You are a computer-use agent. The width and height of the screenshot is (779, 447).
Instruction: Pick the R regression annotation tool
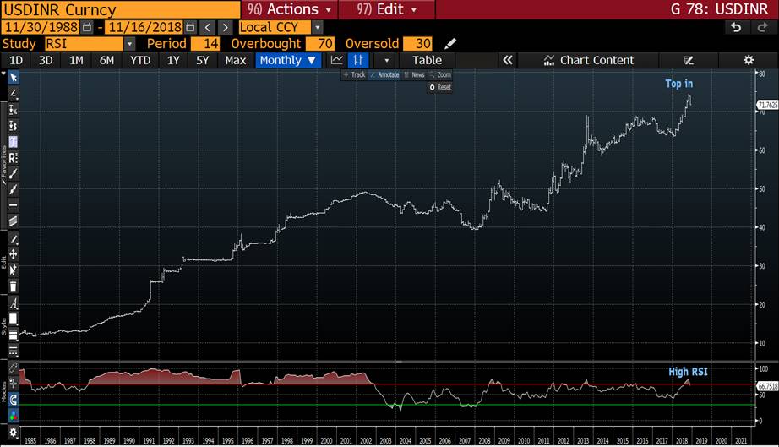pos(14,158)
